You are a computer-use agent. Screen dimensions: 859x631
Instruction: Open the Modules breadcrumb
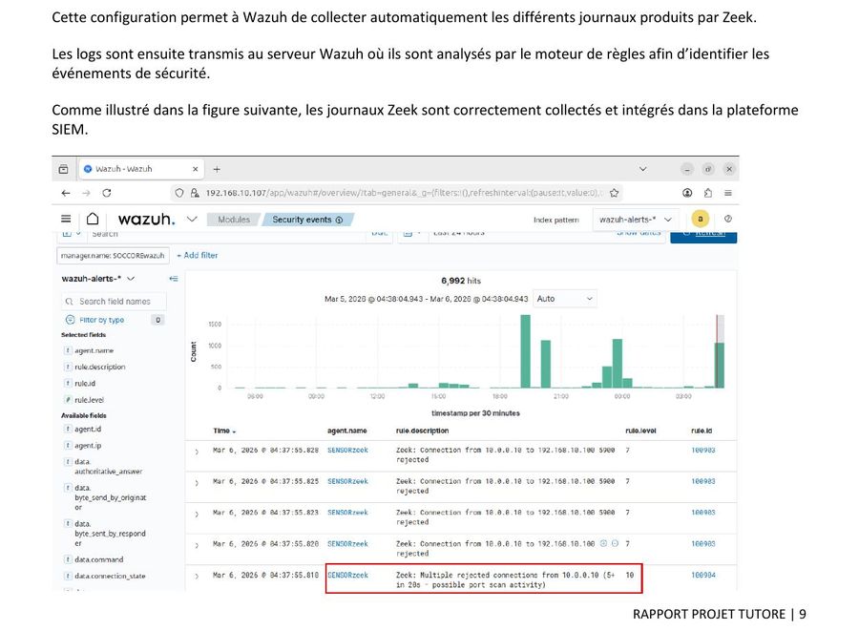pos(234,220)
